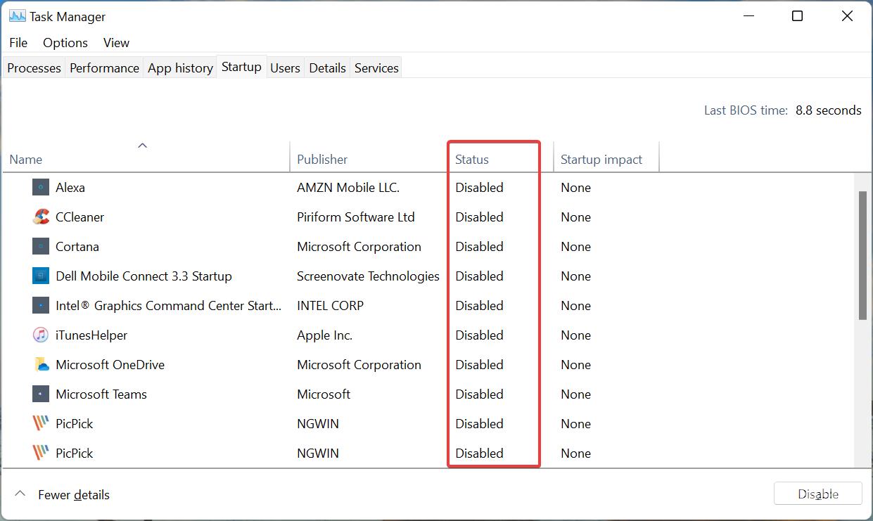
Task: Click the Alexa app icon
Action: (x=41, y=188)
